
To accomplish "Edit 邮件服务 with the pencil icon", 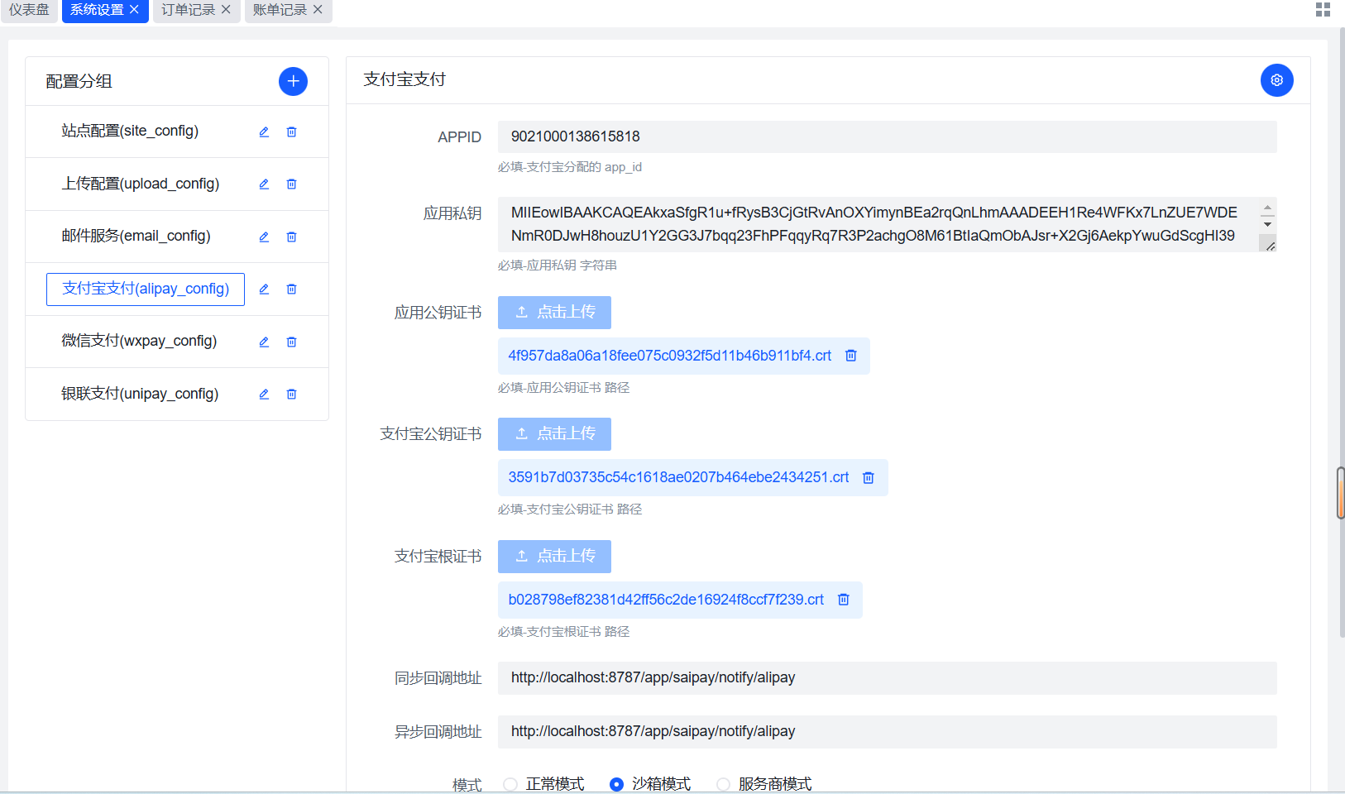I will (263, 237).
